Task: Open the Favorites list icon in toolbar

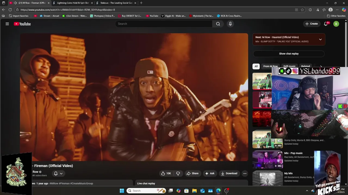Action: point(324,10)
